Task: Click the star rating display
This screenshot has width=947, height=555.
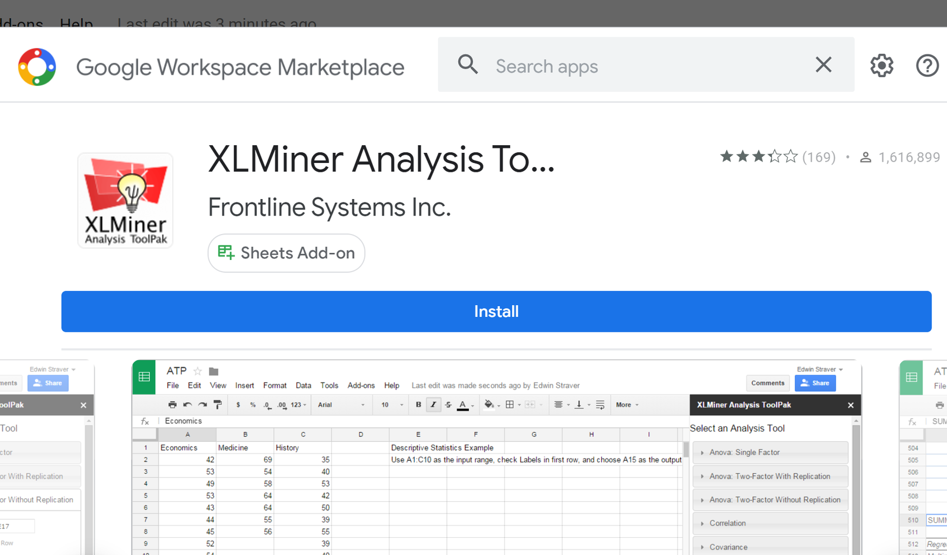Action: point(759,157)
